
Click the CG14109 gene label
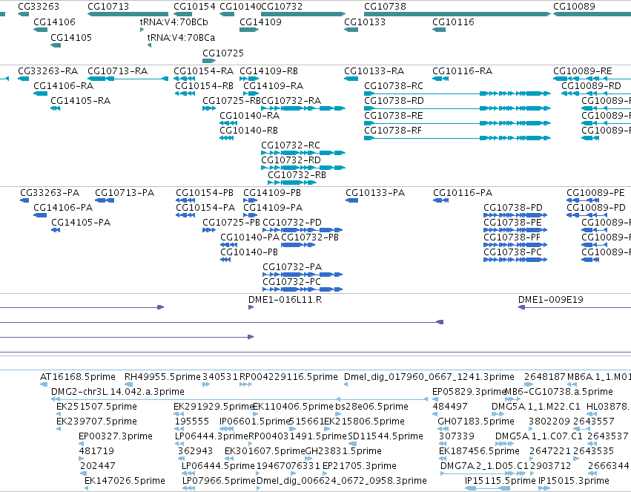[x=260, y=22]
